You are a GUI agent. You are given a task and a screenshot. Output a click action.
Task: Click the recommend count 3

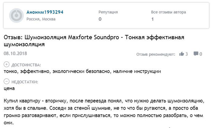[187, 54]
